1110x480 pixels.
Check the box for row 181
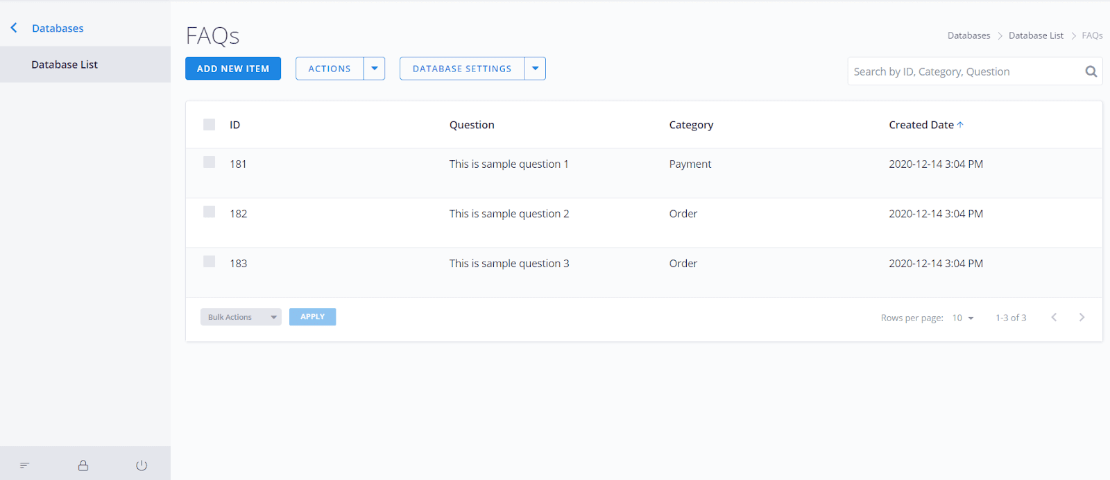click(x=209, y=162)
